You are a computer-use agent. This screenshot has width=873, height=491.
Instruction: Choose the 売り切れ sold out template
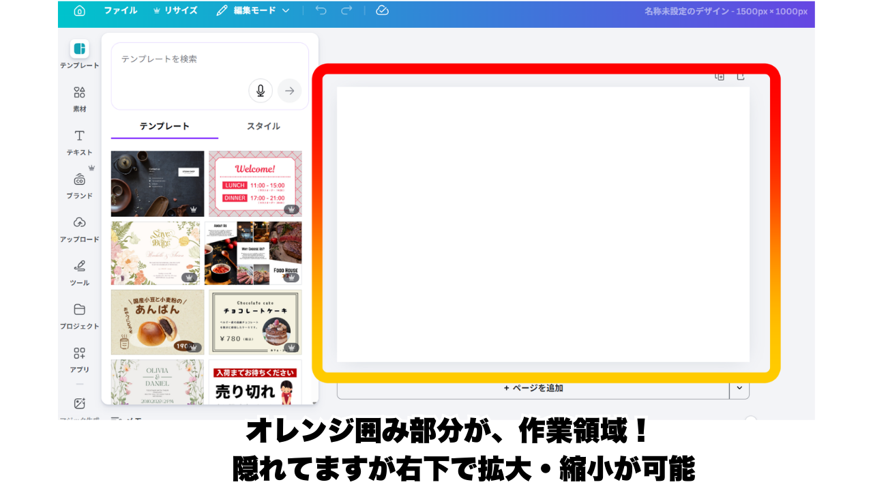click(x=255, y=382)
